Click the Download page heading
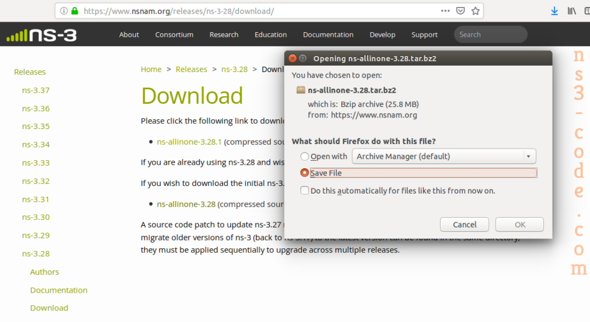 [192, 96]
